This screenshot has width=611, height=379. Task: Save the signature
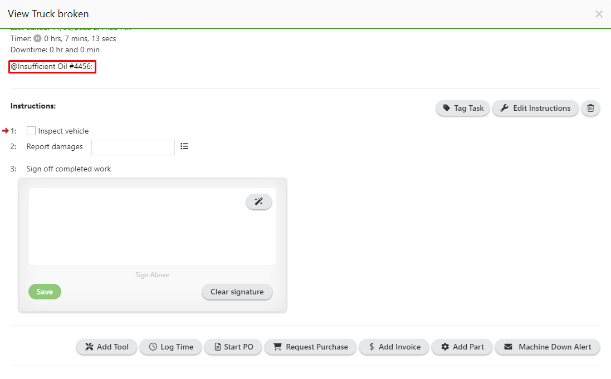[45, 291]
